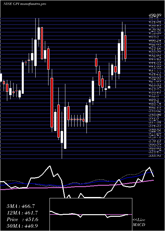
Task: Click the 384.38 price axis label
Action: coord(154,126)
